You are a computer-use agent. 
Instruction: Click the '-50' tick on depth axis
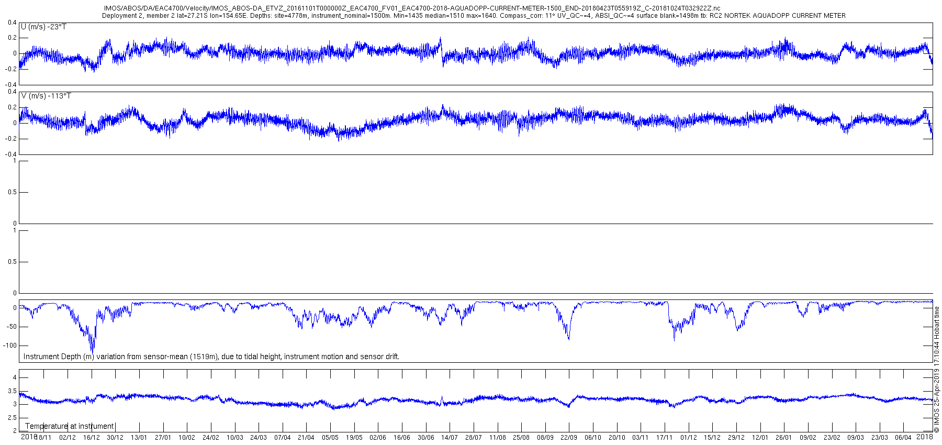coord(12,327)
